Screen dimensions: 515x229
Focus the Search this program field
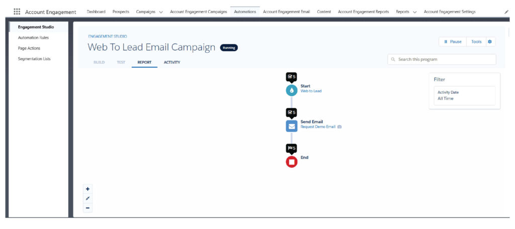[x=442, y=60]
